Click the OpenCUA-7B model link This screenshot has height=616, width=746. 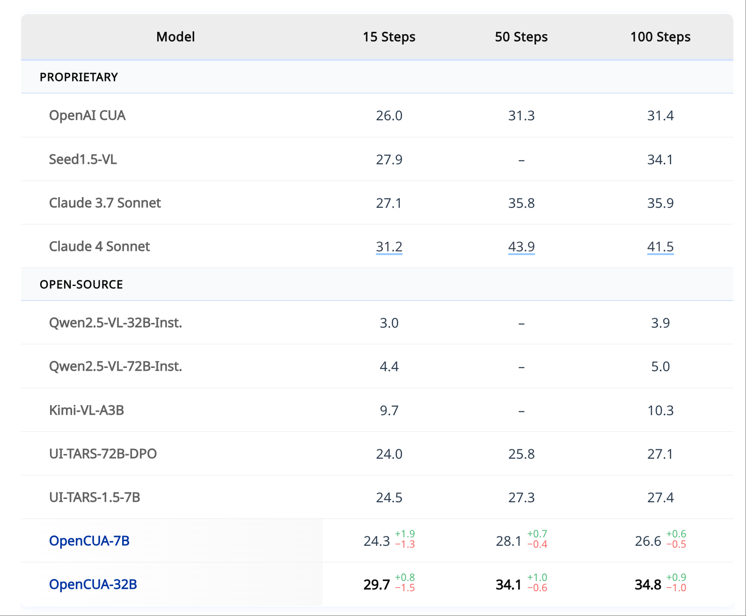(x=89, y=541)
